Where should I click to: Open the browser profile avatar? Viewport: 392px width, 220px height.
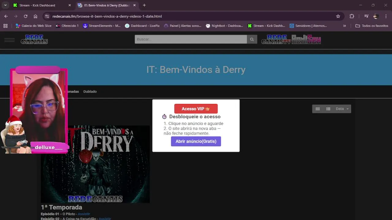point(376,16)
